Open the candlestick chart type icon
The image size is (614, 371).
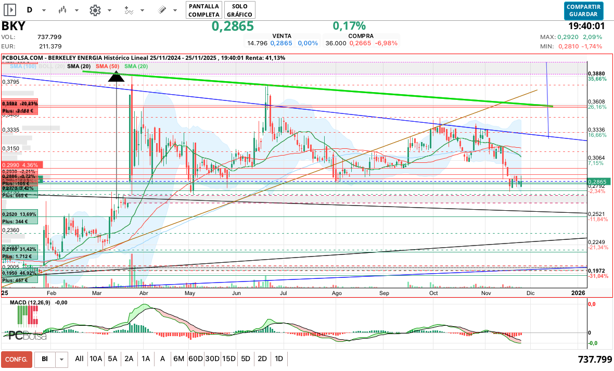point(62,10)
